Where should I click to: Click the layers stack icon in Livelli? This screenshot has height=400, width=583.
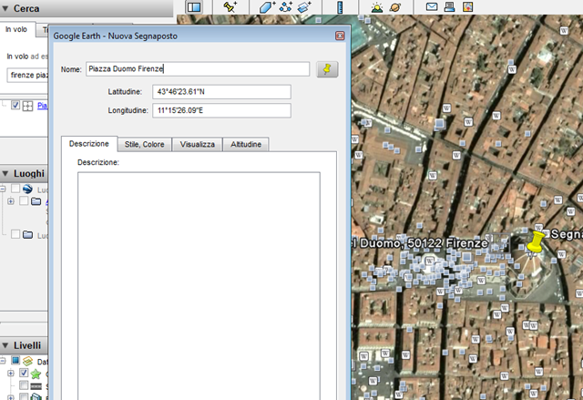tap(28, 361)
